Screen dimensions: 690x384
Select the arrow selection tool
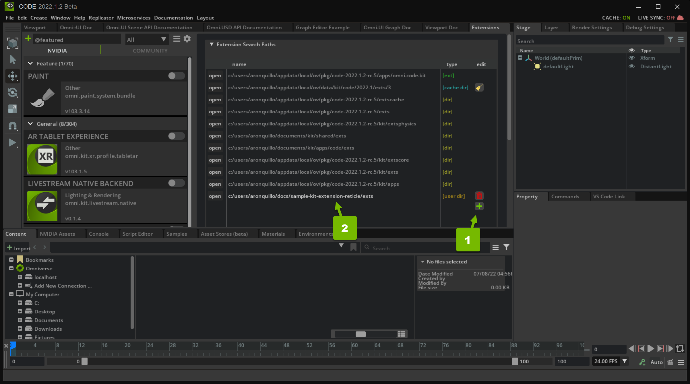click(x=13, y=59)
